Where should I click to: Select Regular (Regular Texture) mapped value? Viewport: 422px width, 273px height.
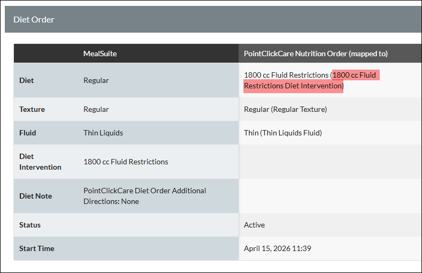click(x=285, y=109)
